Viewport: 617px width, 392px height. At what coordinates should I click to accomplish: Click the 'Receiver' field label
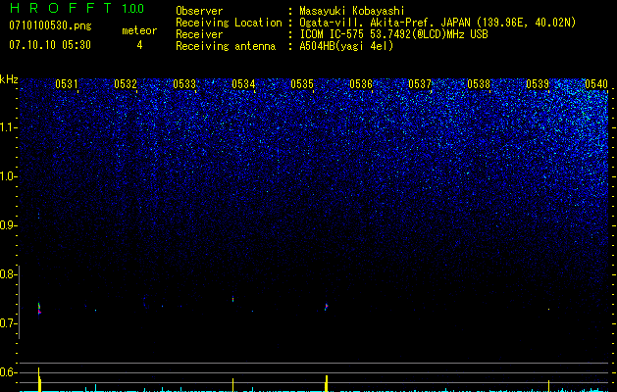[199, 34]
